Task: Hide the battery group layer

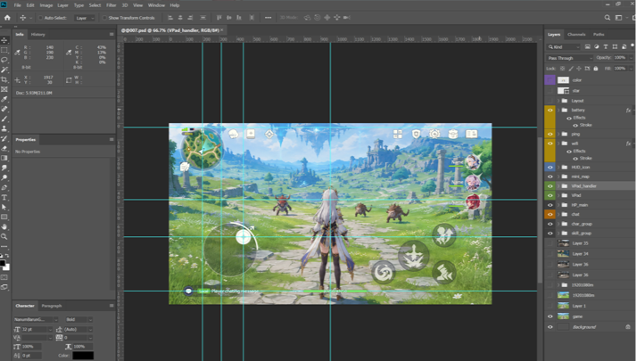Action: click(550, 111)
